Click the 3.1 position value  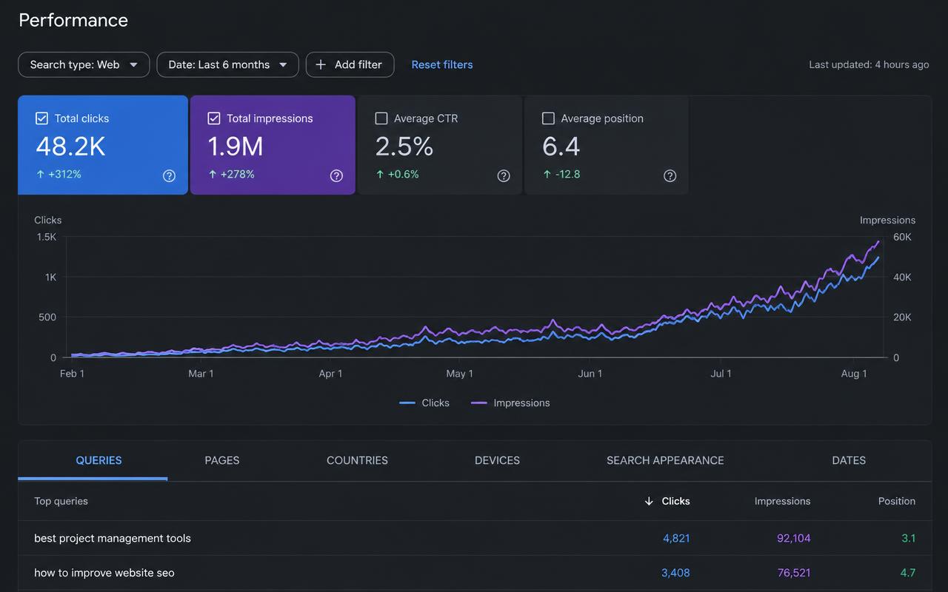pyautogui.click(x=909, y=539)
